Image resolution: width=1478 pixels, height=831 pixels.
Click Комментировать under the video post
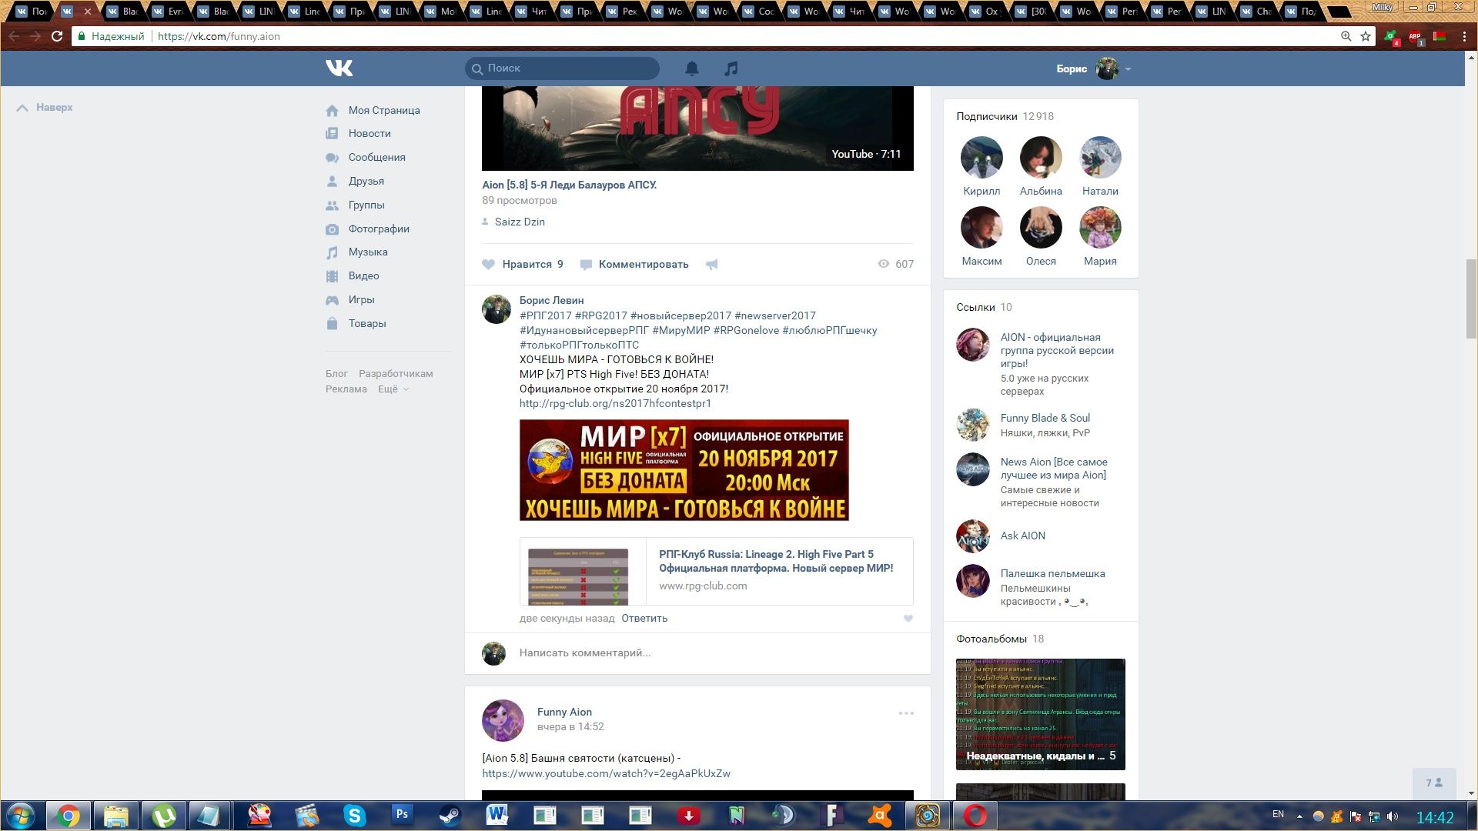pyautogui.click(x=634, y=264)
